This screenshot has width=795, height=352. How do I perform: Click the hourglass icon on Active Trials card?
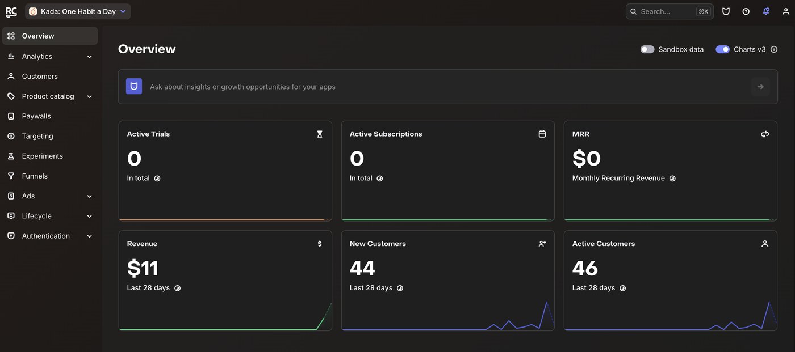320,134
